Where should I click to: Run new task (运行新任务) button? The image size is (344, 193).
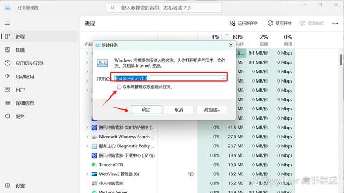tap(244, 23)
